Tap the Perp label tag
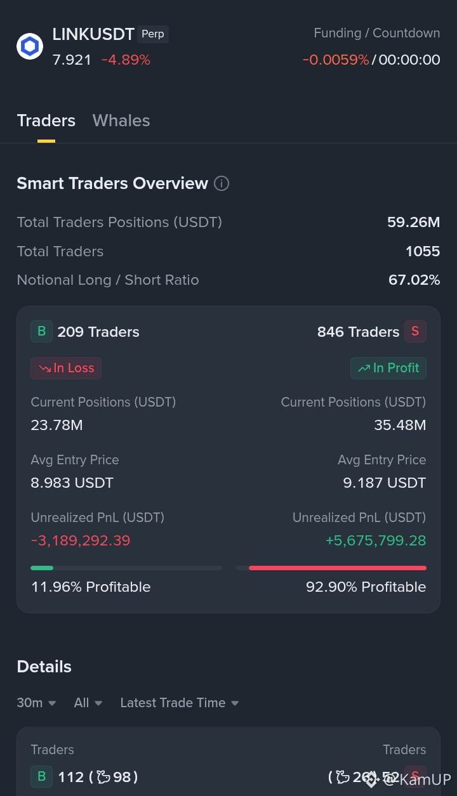This screenshot has height=796, width=457. pyautogui.click(x=153, y=34)
